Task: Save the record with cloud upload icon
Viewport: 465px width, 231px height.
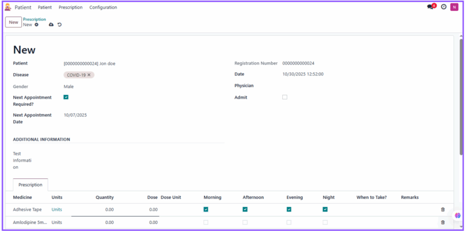Action: (51, 25)
